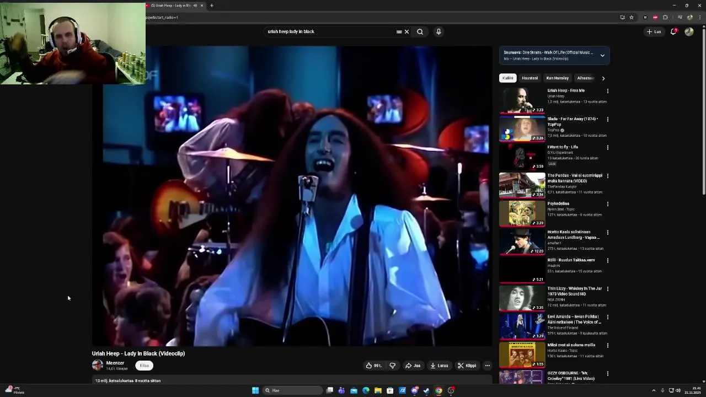Open Google Chrome from taskbar

coord(438,390)
